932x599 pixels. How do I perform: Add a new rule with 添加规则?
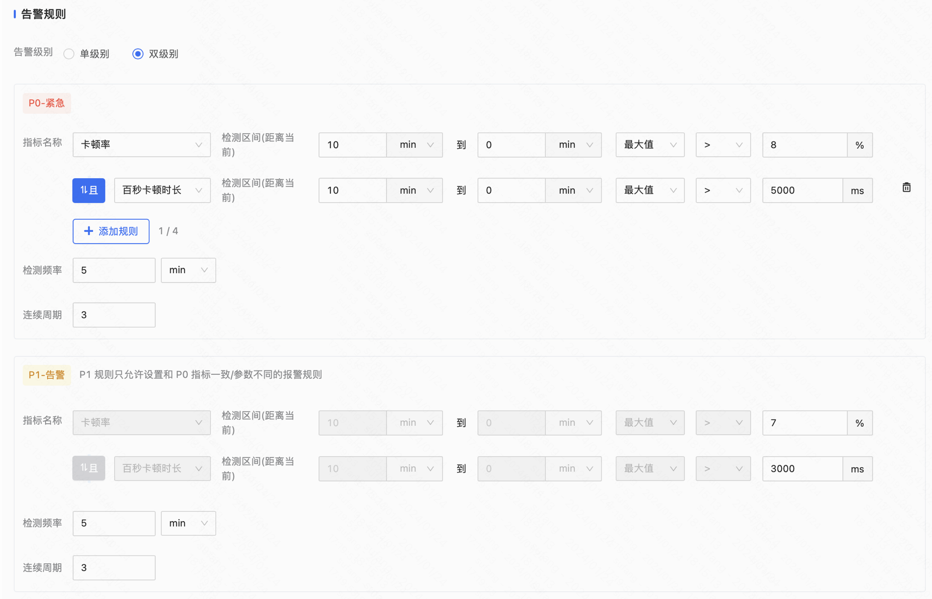tap(111, 231)
